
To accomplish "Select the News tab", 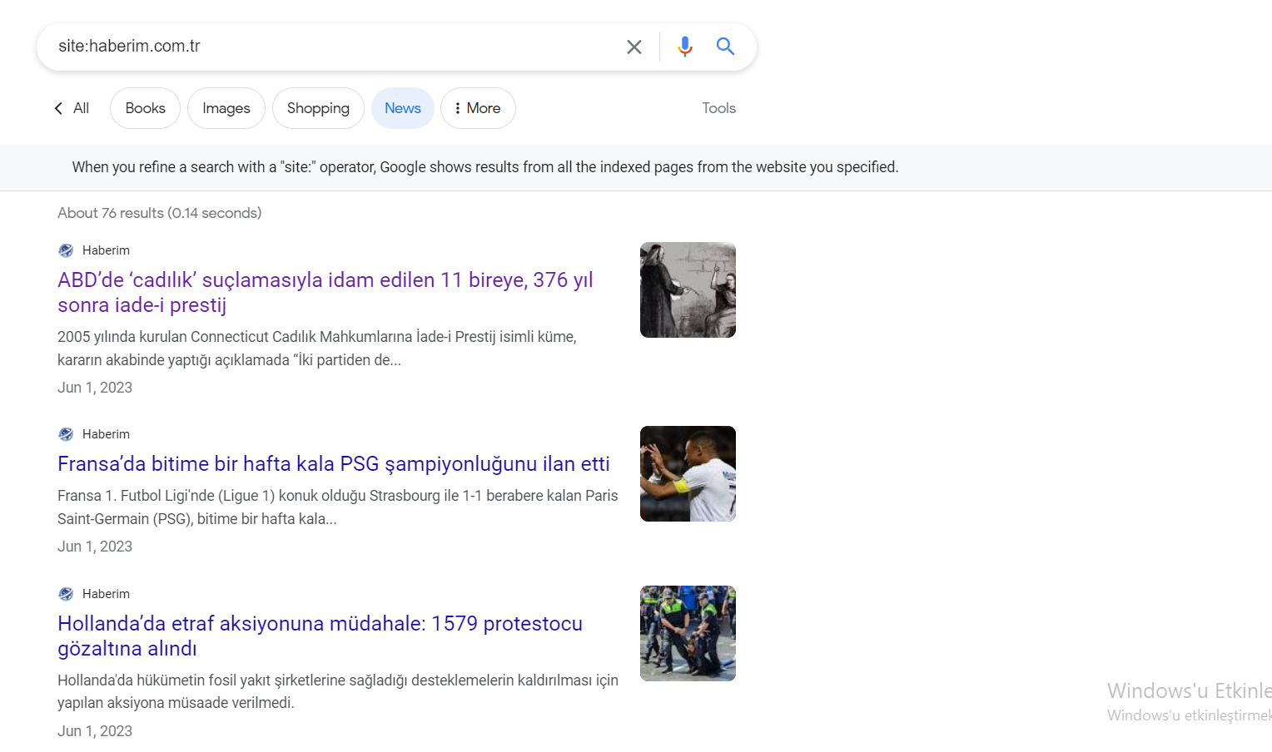I will pyautogui.click(x=403, y=108).
